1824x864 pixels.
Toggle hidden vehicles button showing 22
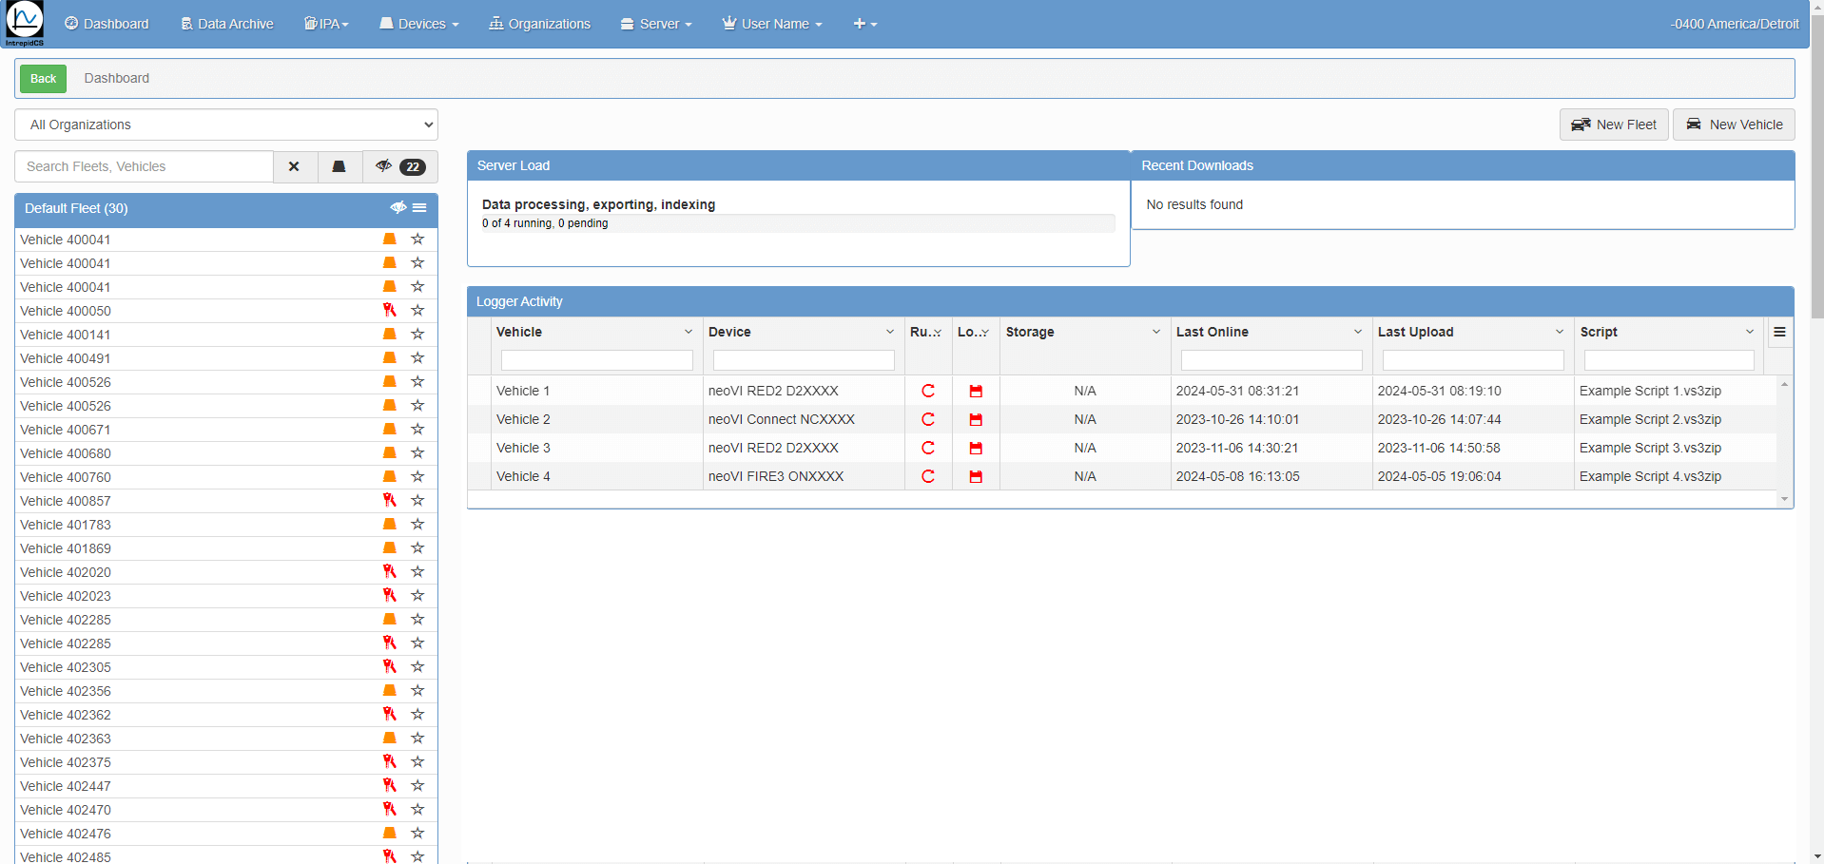[400, 166]
